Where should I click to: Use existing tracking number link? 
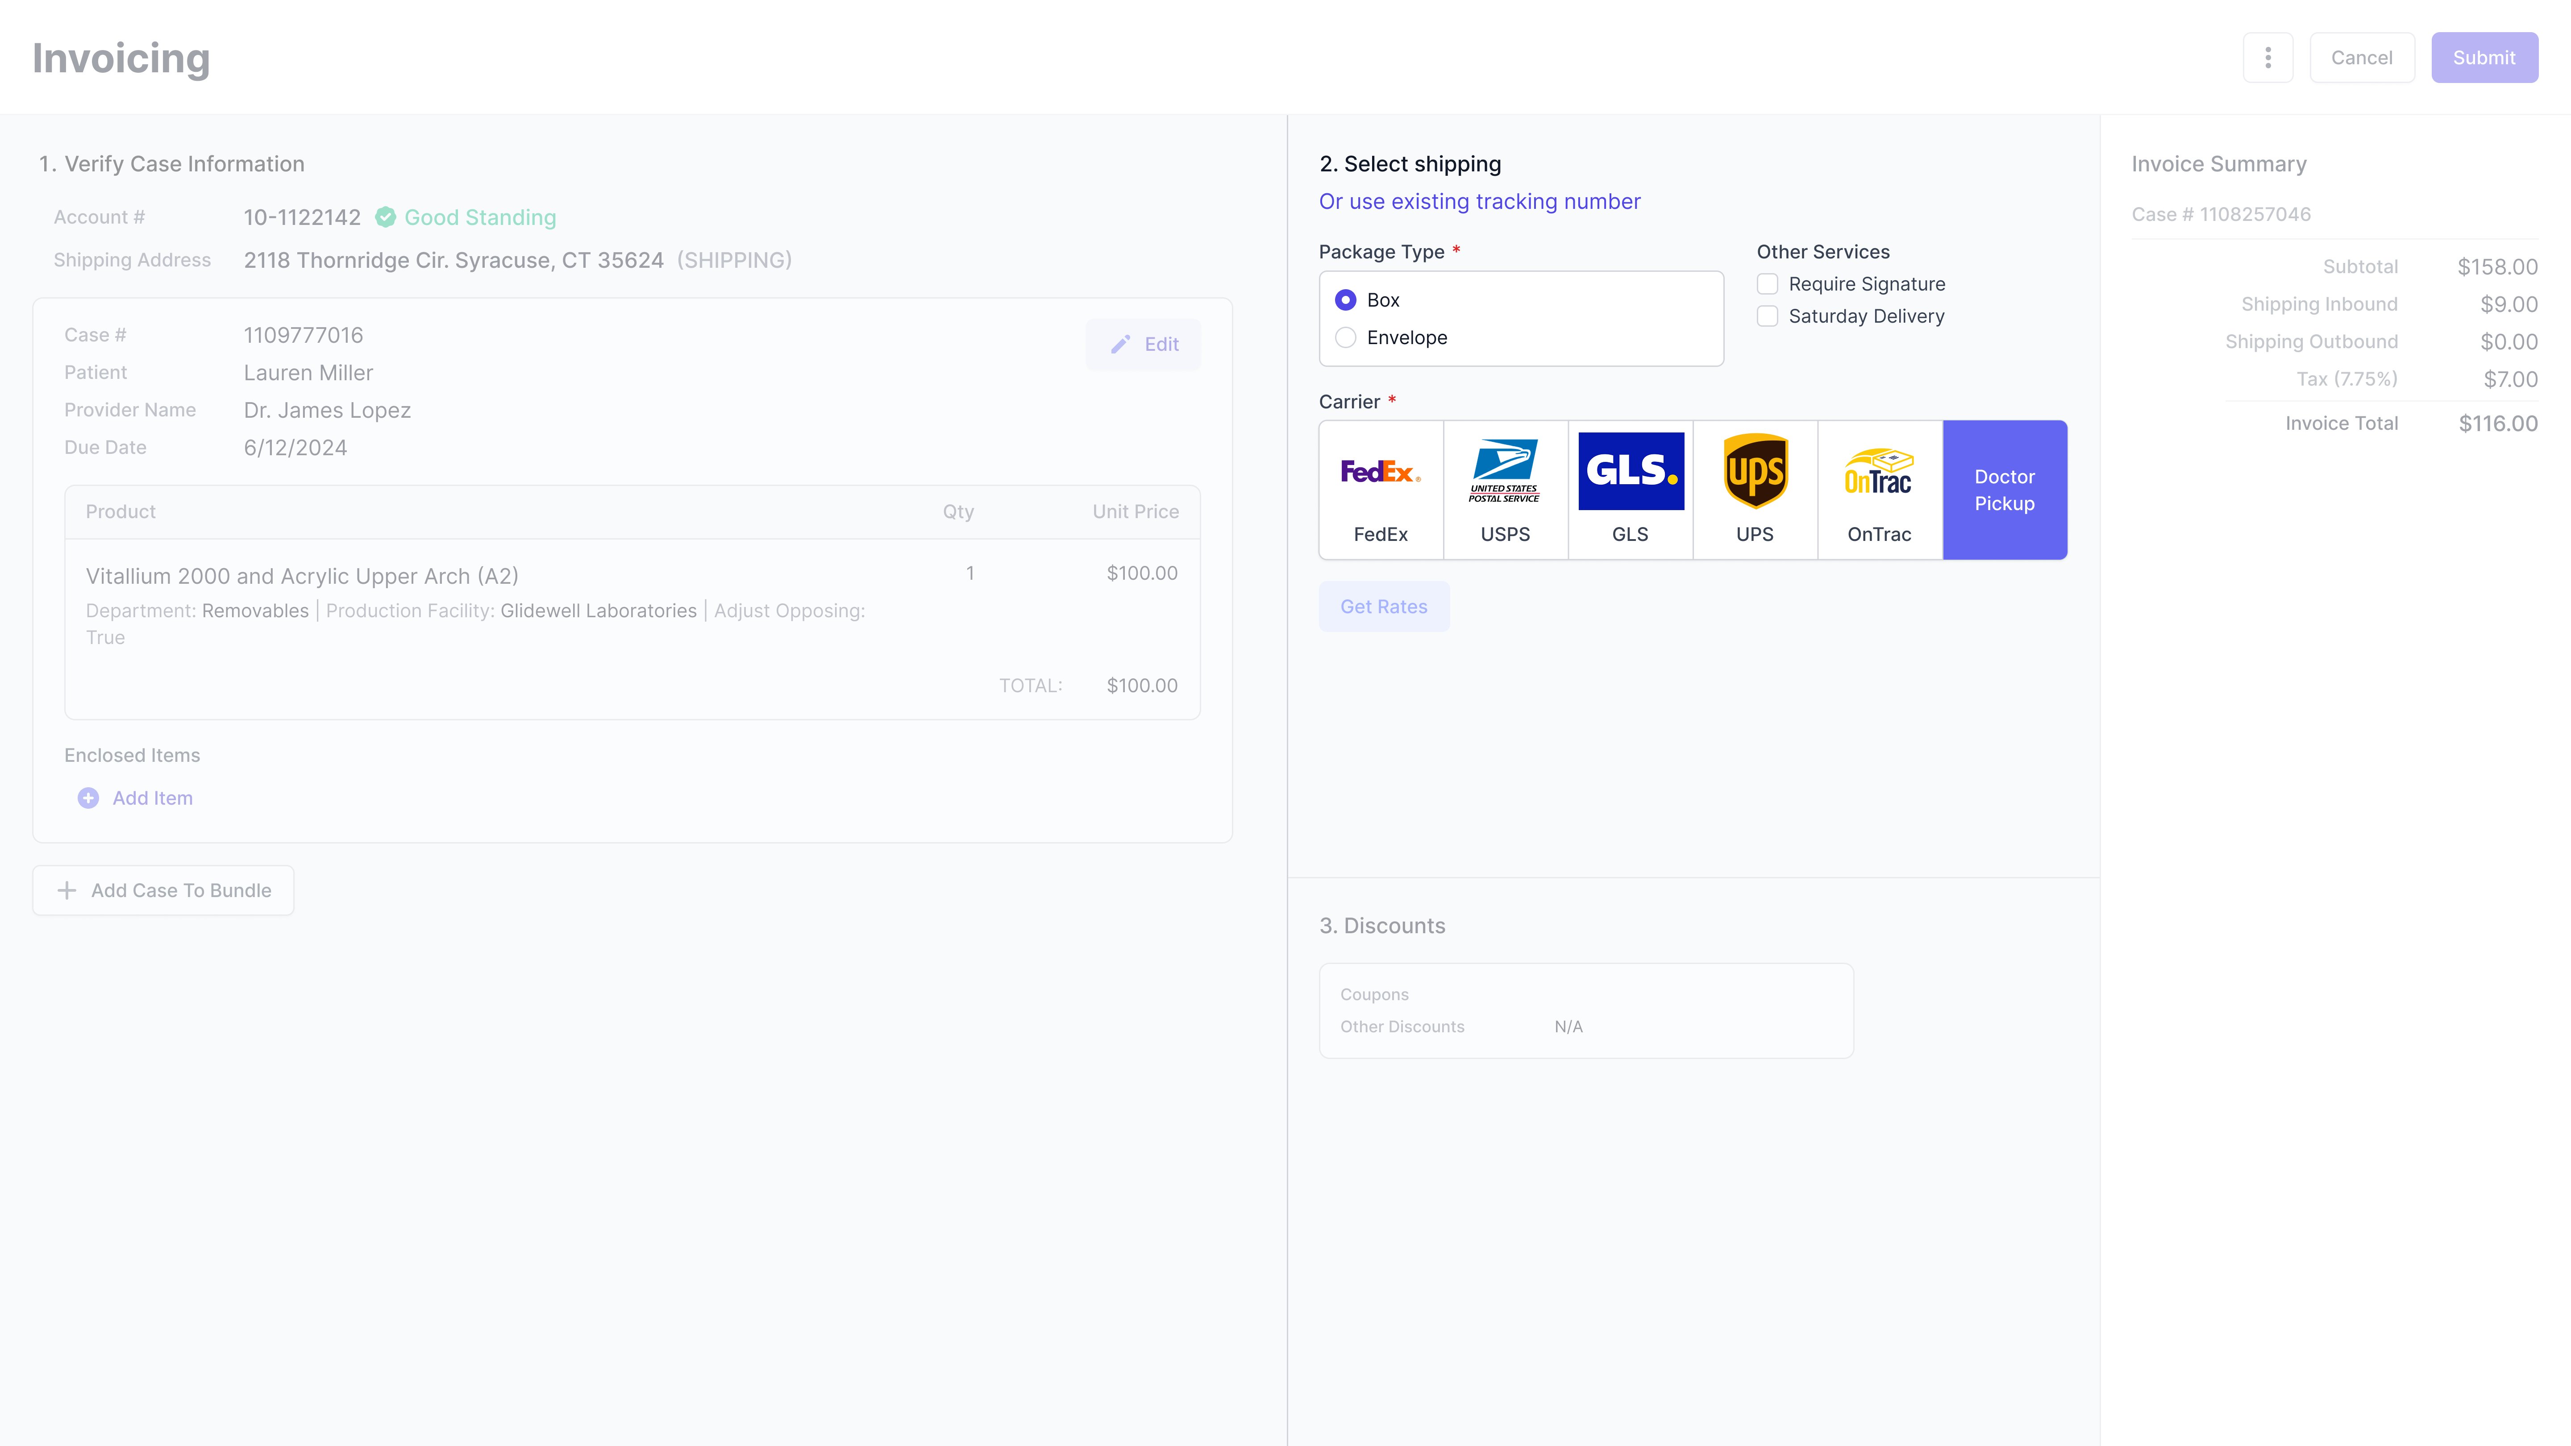pos(1479,202)
